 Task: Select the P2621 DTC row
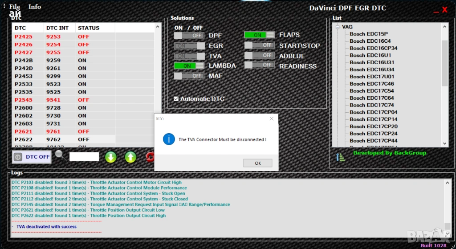(83, 131)
